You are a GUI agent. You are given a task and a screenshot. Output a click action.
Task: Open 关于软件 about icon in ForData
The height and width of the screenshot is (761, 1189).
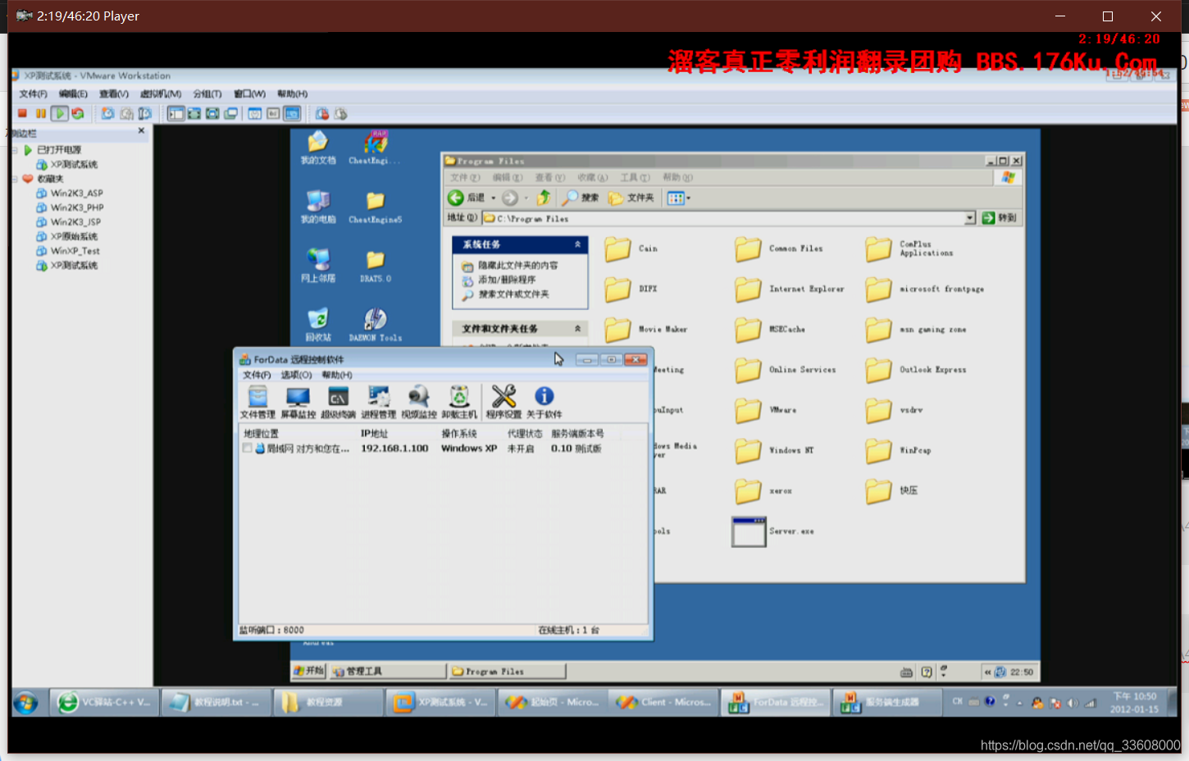click(x=544, y=403)
